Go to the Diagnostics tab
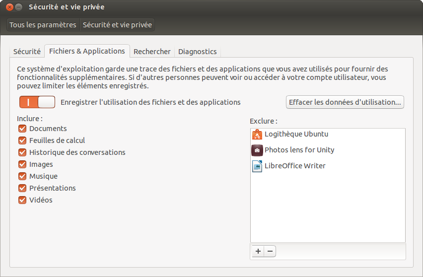Image resolution: width=423 pixels, height=277 pixels. pyautogui.click(x=198, y=52)
